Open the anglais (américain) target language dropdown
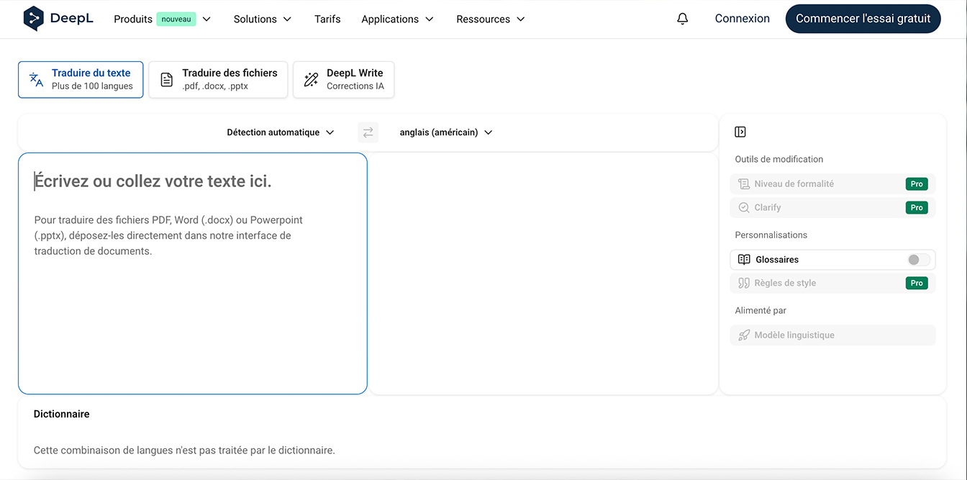The height and width of the screenshot is (480, 967). click(x=445, y=132)
